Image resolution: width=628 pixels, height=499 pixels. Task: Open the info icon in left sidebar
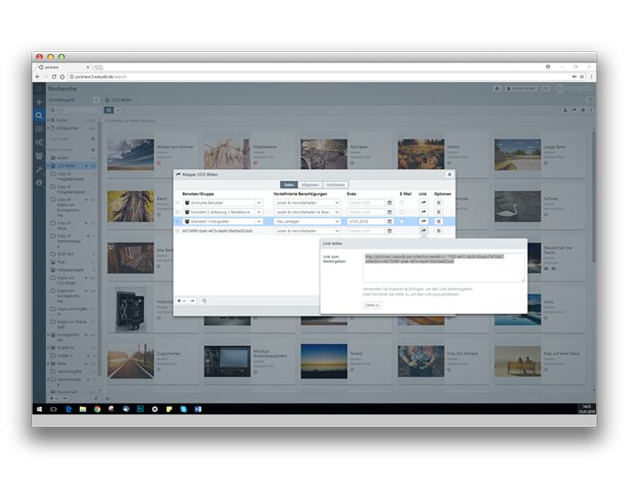pos(39,183)
